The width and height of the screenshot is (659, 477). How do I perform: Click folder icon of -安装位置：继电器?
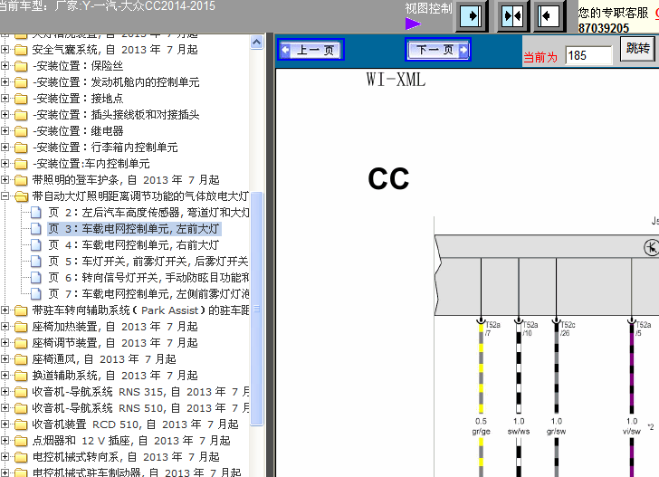pos(21,131)
